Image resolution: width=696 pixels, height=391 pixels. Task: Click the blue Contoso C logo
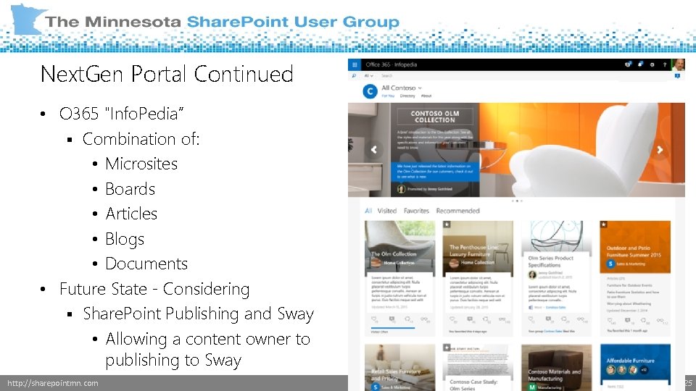pyautogui.click(x=370, y=91)
